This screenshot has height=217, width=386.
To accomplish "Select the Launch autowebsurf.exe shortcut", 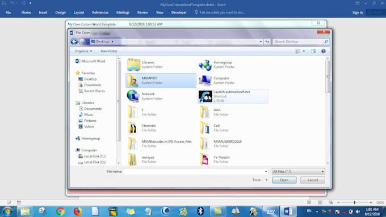I will coord(233,96).
